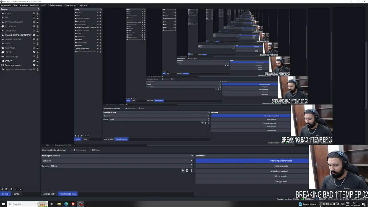Toggle the lock on the CAMERA source

[x=37, y=61]
